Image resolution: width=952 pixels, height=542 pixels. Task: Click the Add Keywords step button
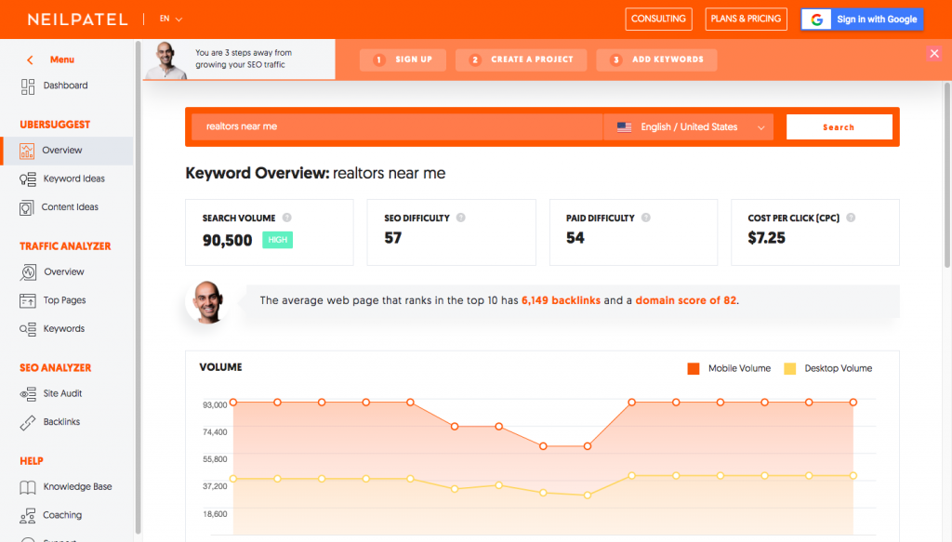(656, 59)
